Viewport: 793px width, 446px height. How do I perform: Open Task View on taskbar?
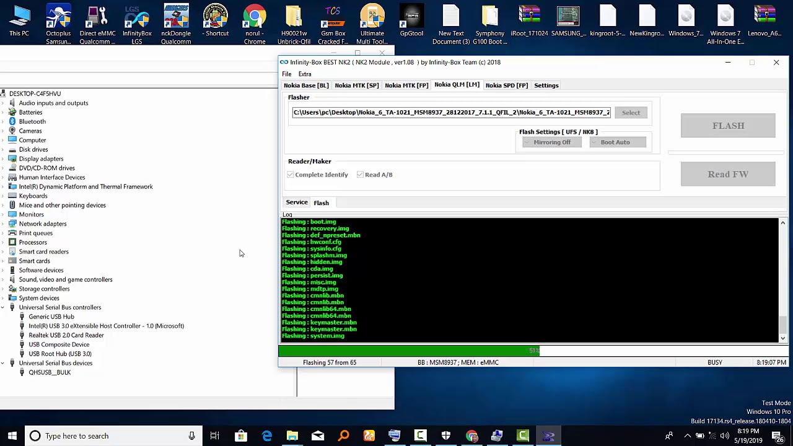(214, 435)
